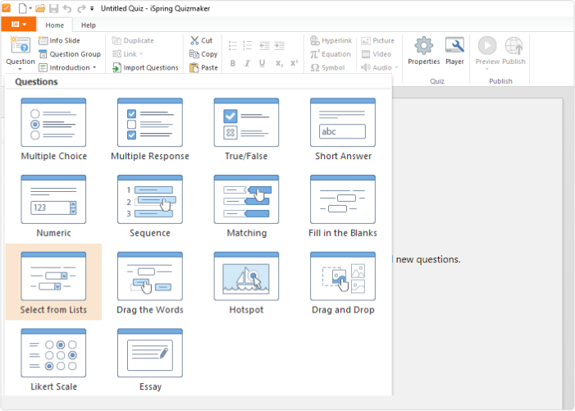Customize the quick access toolbar dropdown
575x411 pixels.
tap(92, 8)
